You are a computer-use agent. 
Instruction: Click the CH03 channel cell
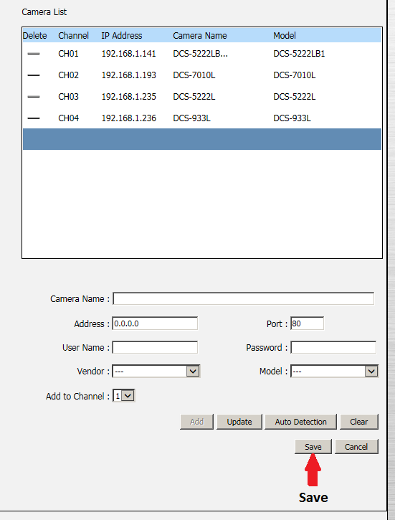(68, 97)
